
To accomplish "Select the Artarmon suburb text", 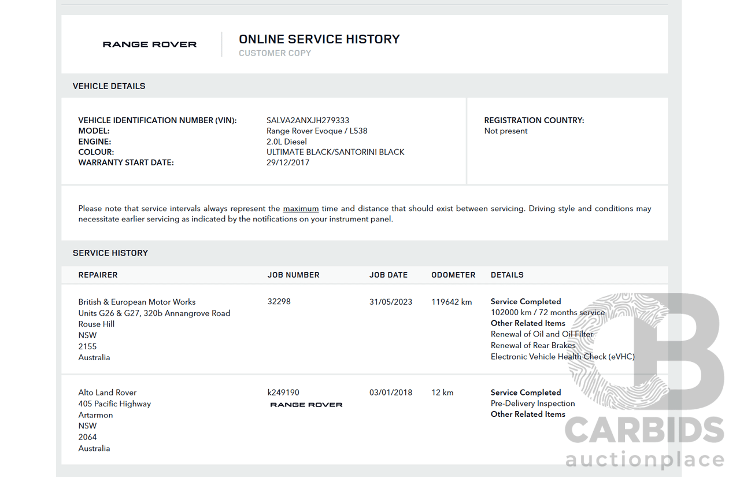I will click(x=96, y=415).
